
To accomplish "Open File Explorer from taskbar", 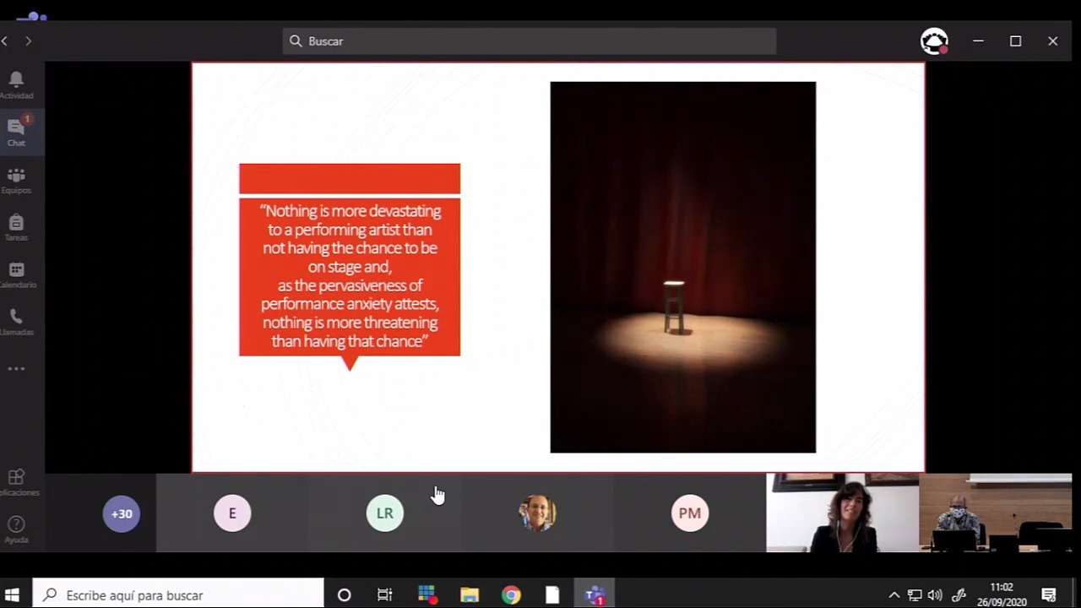I will 469,595.
